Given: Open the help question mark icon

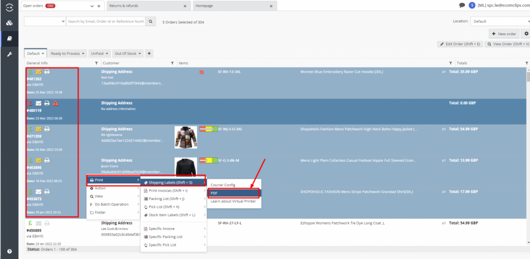Looking at the screenshot, I should click(9, 251).
